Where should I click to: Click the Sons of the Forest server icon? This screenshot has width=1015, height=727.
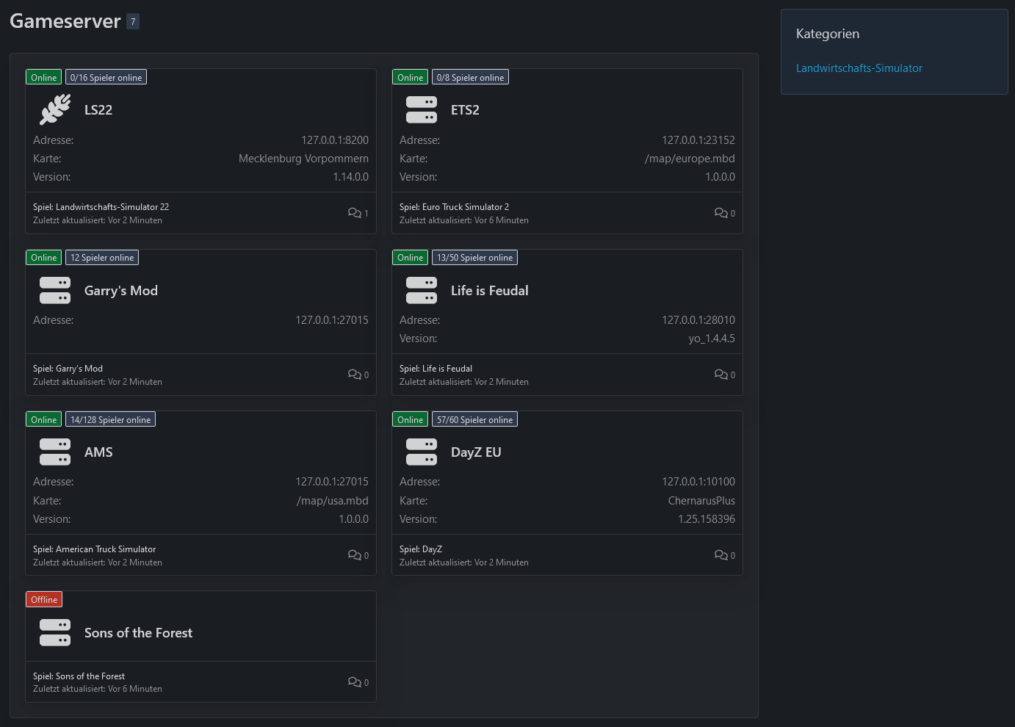pos(55,633)
